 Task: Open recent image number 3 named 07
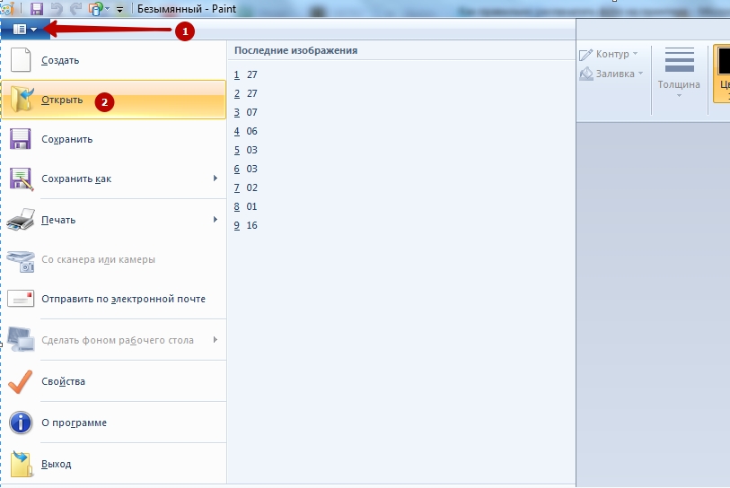click(251, 112)
